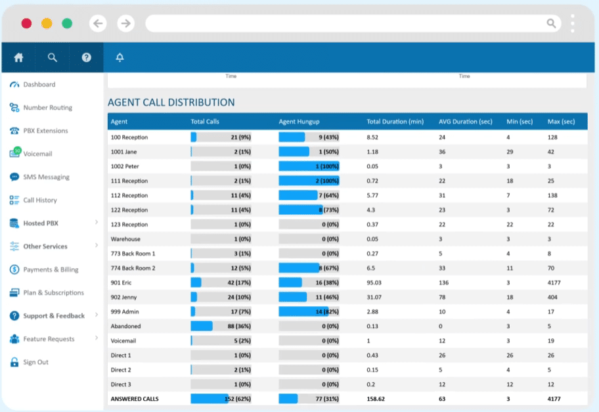Open Number Routing page

tap(47, 108)
